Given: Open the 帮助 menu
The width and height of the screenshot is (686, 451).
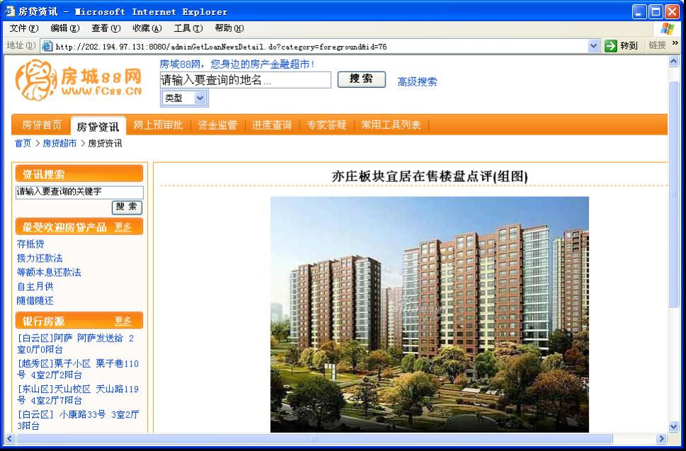Looking at the screenshot, I should 229,28.
